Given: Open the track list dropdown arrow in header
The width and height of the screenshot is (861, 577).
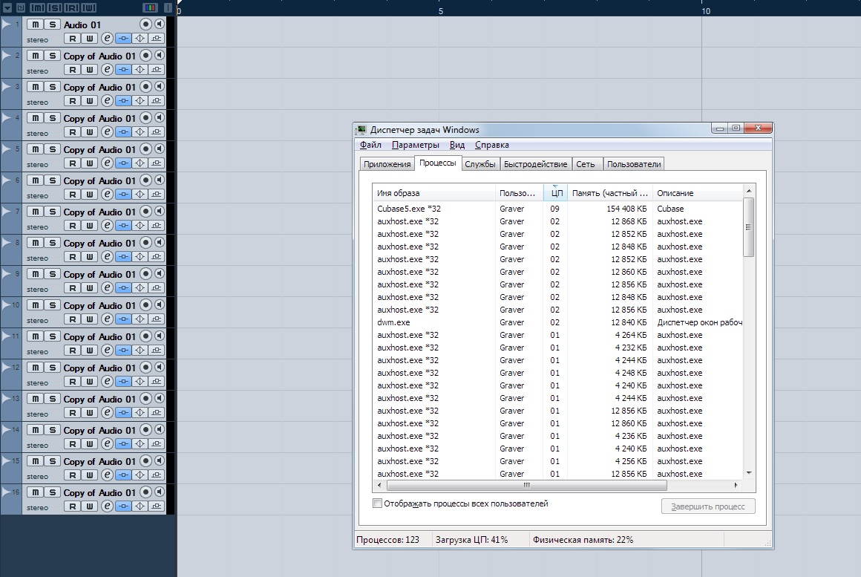Looking at the screenshot, I should (7, 7).
